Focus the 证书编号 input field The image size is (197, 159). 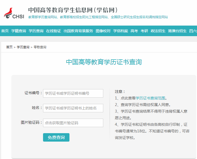tap(73, 93)
